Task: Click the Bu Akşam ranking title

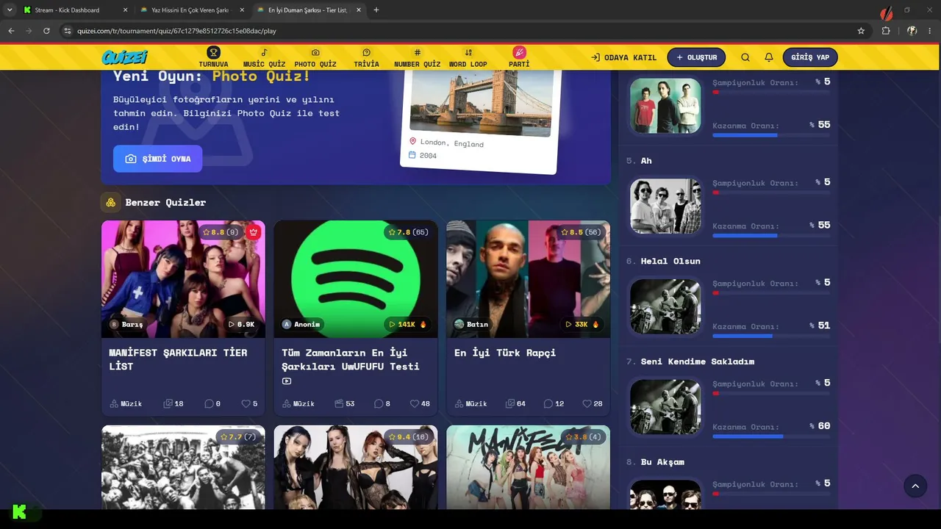Action: tap(662, 462)
